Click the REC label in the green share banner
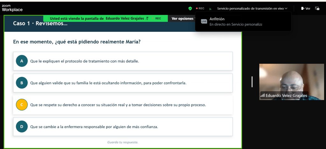The width and height of the screenshot is (326, 149). click(158, 18)
